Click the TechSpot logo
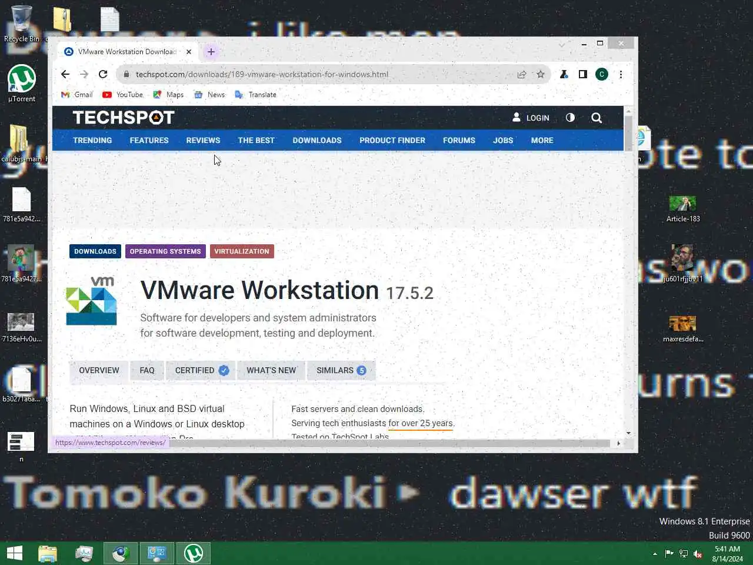This screenshot has width=753, height=565. tap(124, 118)
